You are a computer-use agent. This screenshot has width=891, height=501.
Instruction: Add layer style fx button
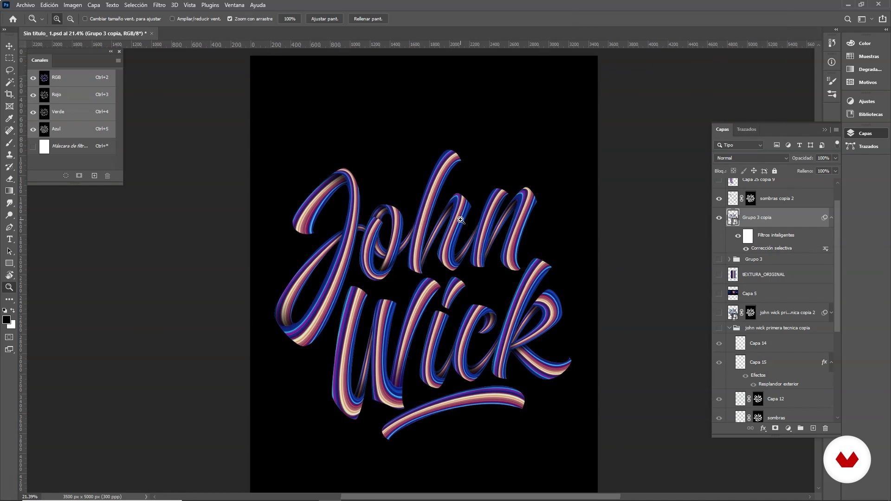[x=763, y=428]
